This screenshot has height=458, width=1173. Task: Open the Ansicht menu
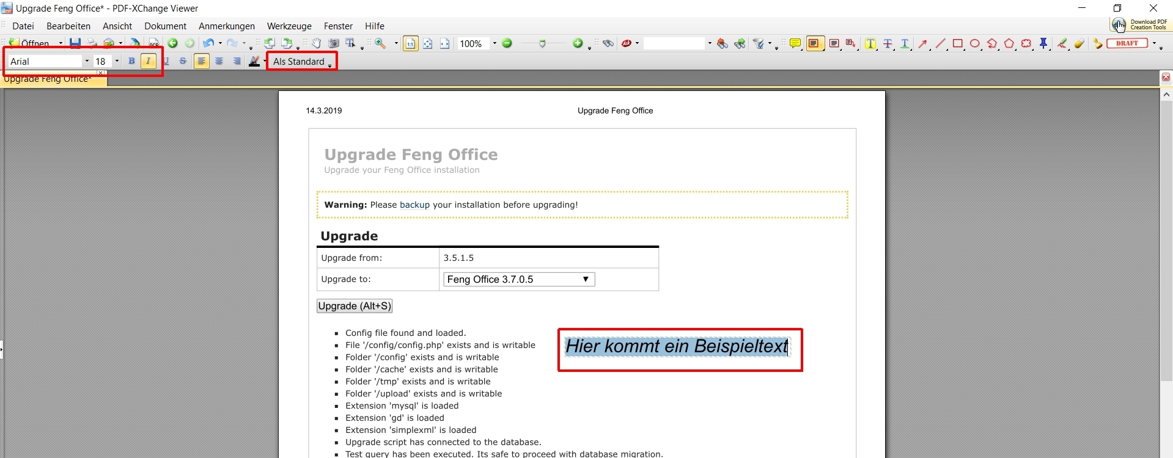(117, 26)
